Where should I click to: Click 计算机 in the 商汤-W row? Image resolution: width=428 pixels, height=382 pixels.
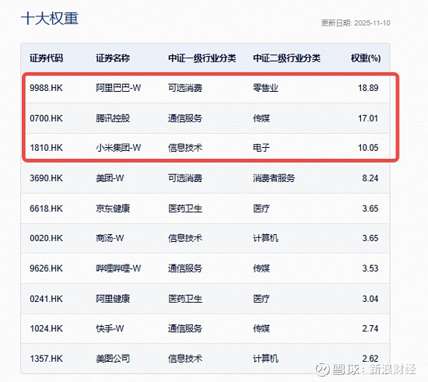click(x=265, y=238)
